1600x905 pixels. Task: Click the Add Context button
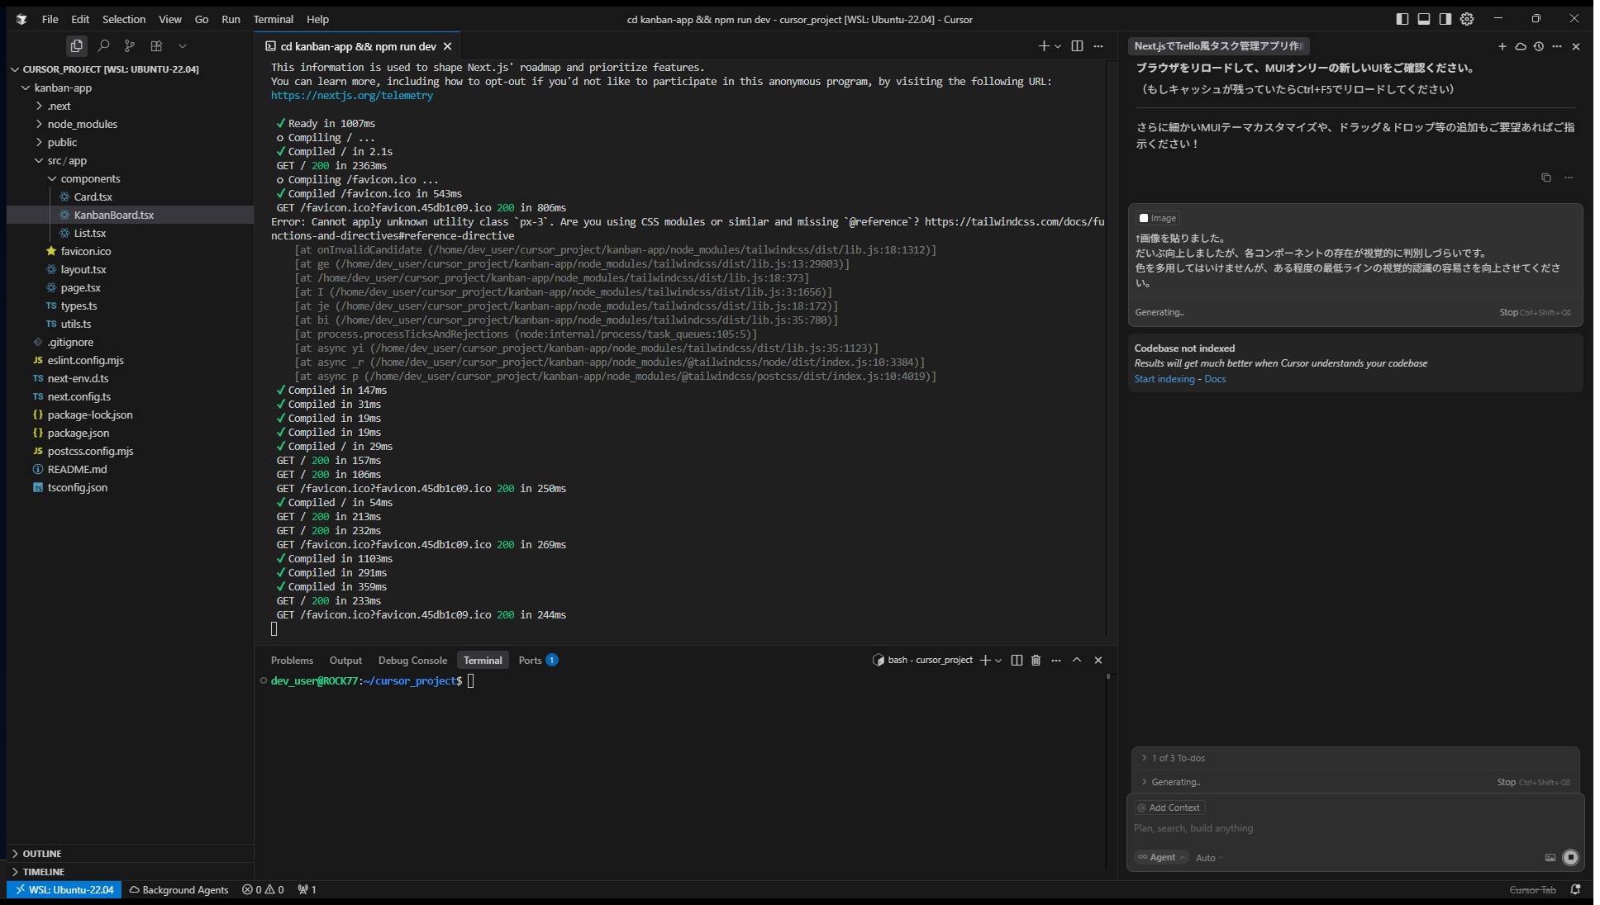click(1169, 808)
